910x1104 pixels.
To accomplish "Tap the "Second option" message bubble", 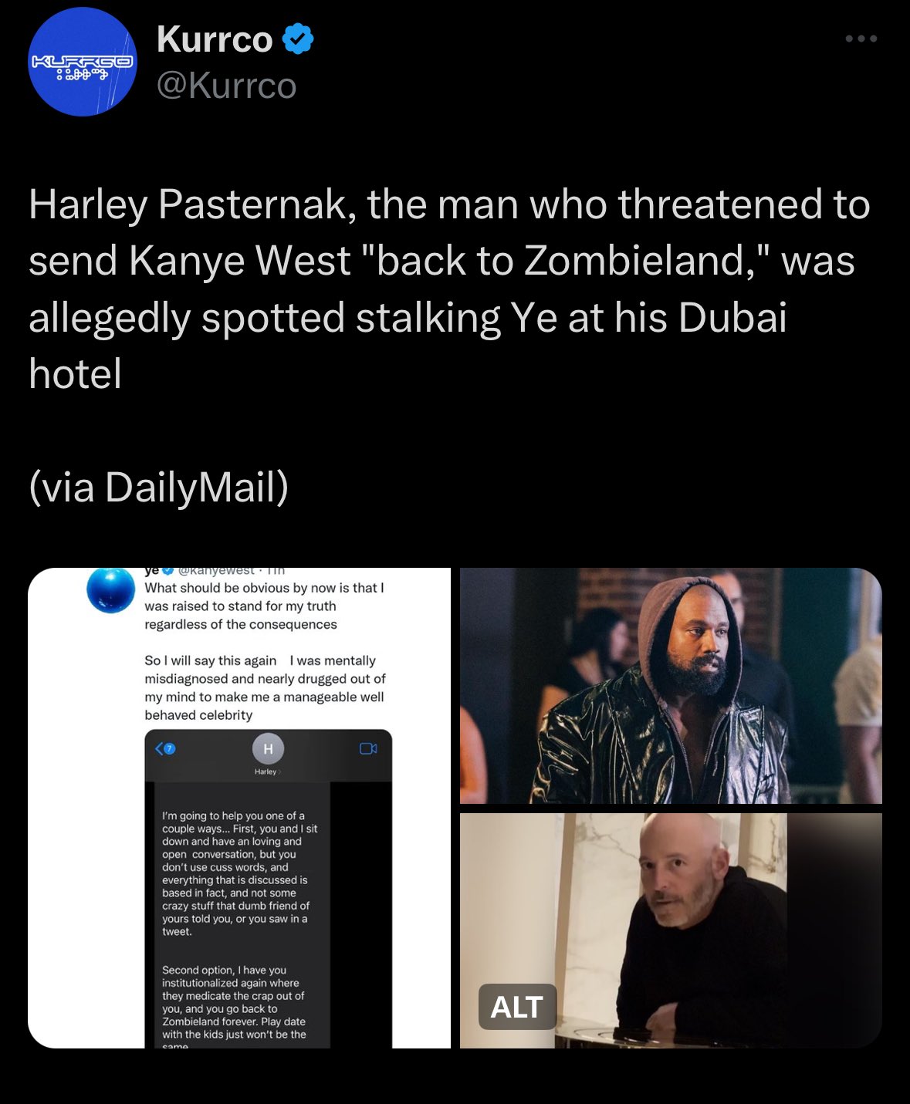I will [234, 1005].
